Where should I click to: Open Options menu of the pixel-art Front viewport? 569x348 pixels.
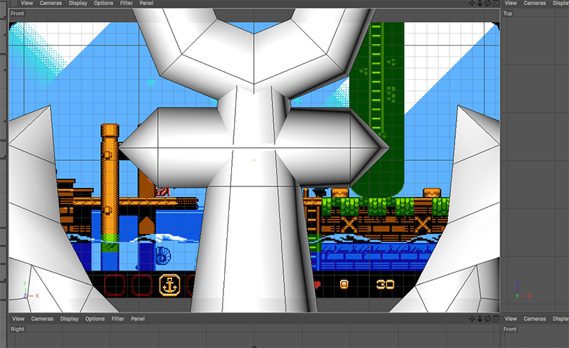coord(103,3)
